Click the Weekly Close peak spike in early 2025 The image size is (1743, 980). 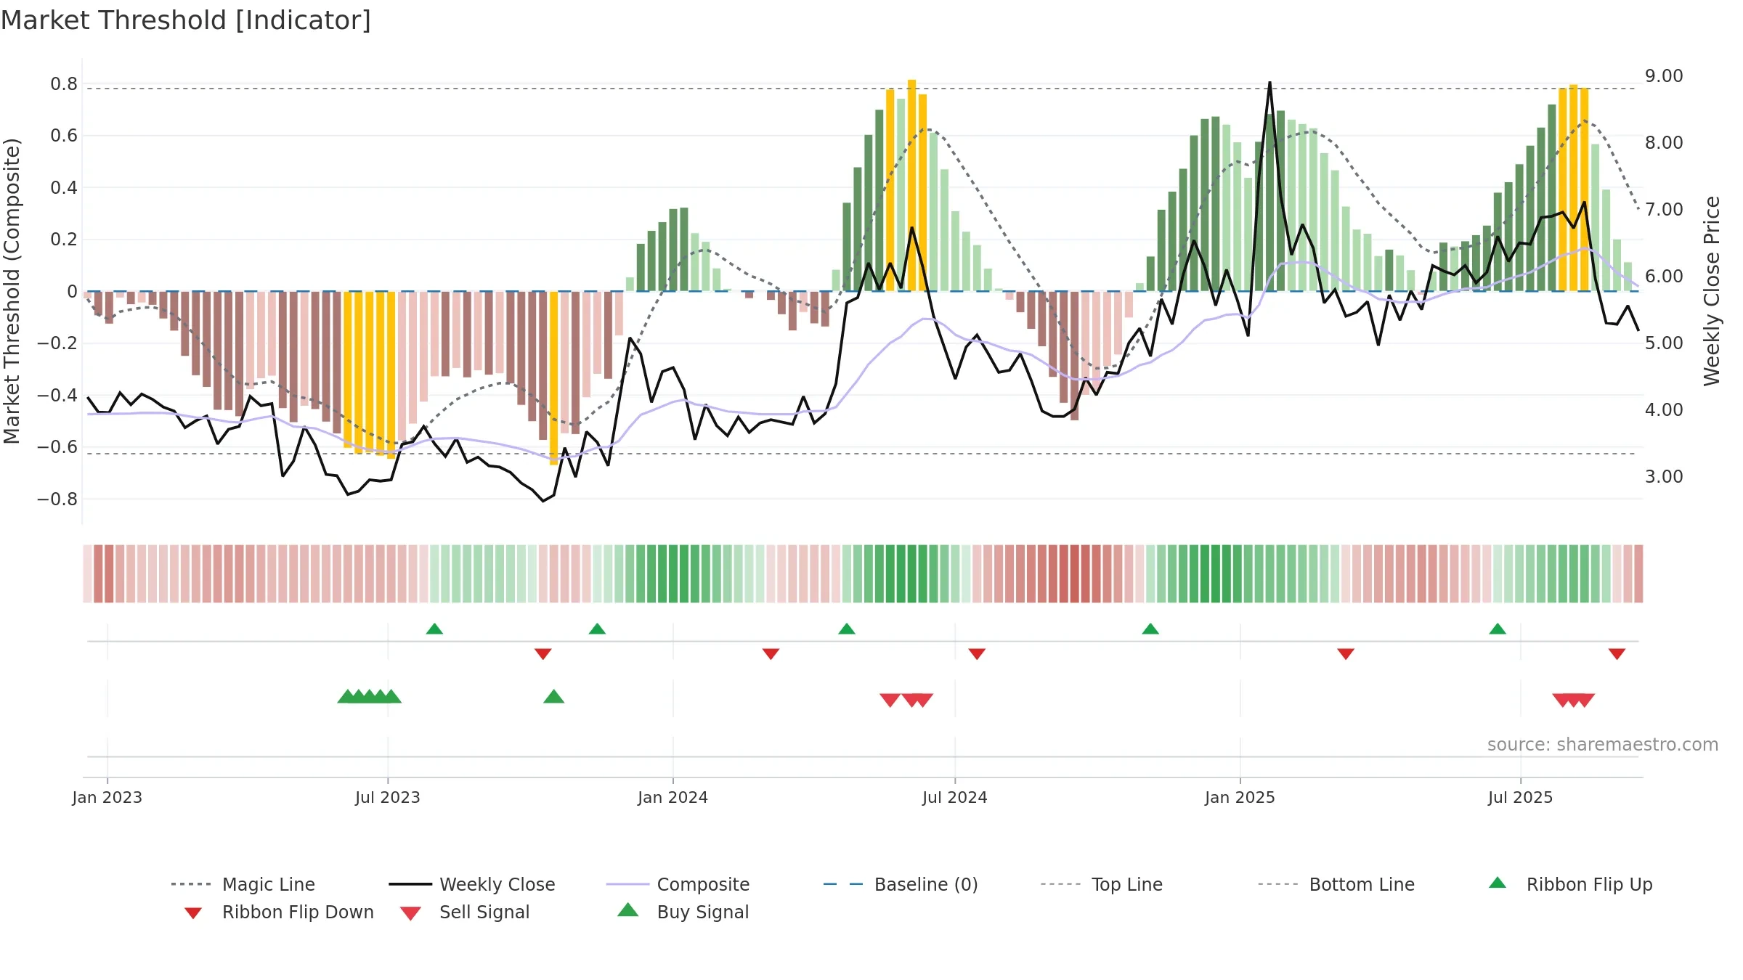(1269, 83)
